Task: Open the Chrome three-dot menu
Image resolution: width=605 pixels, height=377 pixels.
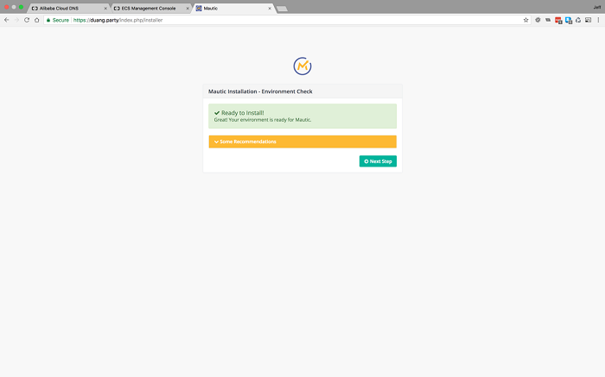Action: point(598,20)
